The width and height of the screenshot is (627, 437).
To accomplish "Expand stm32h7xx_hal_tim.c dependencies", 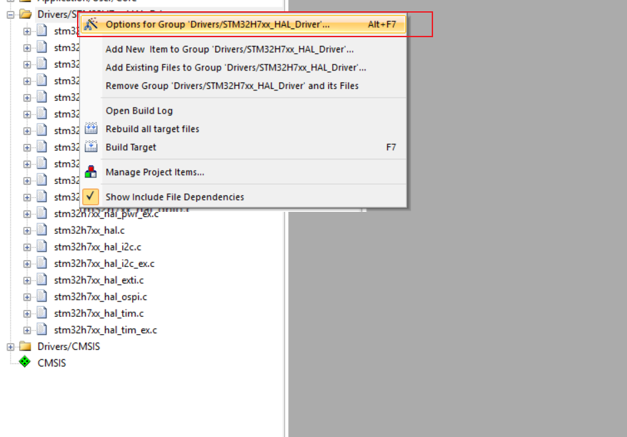I will pyautogui.click(x=27, y=314).
